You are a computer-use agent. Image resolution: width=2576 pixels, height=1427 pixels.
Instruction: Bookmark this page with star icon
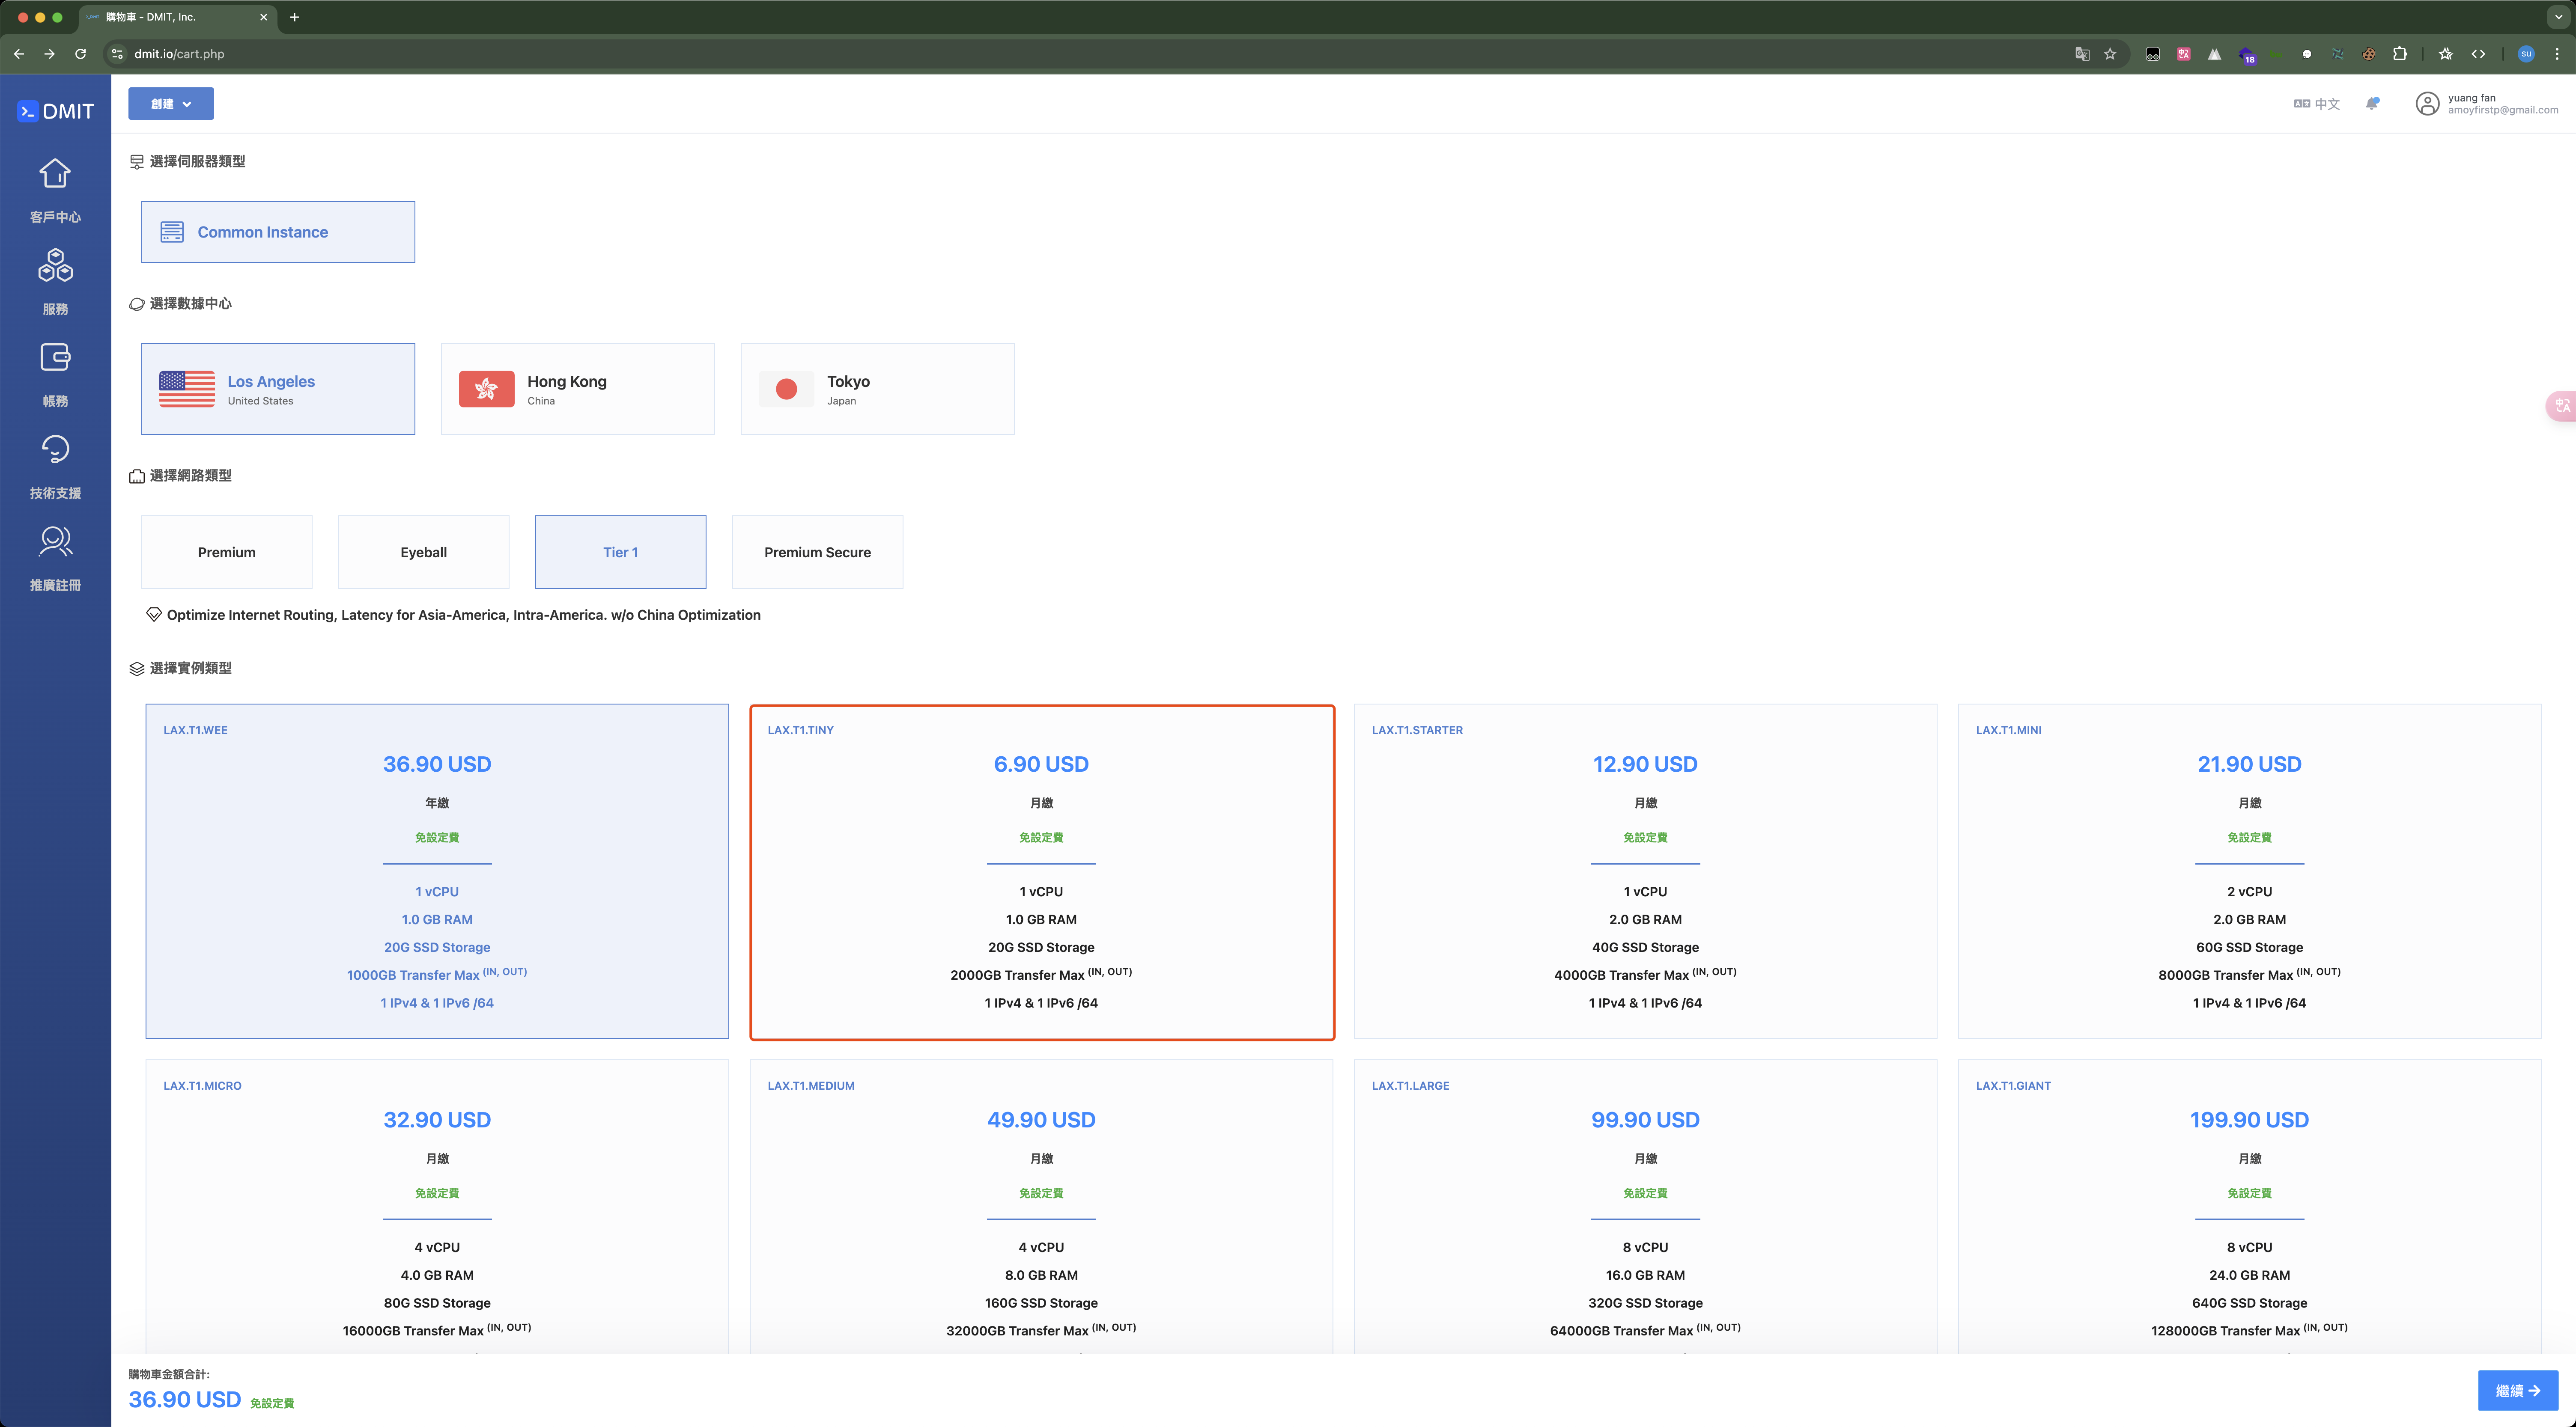click(x=2110, y=54)
